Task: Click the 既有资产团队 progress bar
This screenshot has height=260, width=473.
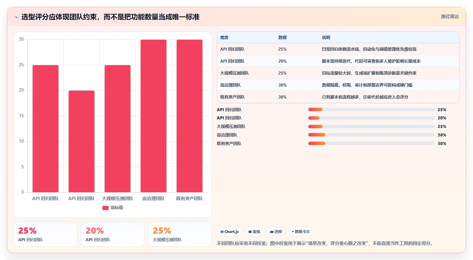Action: [372, 144]
